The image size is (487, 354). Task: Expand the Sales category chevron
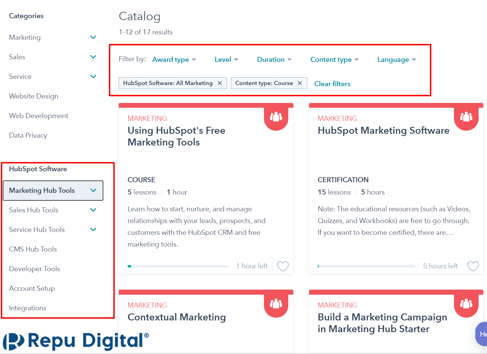(x=93, y=57)
